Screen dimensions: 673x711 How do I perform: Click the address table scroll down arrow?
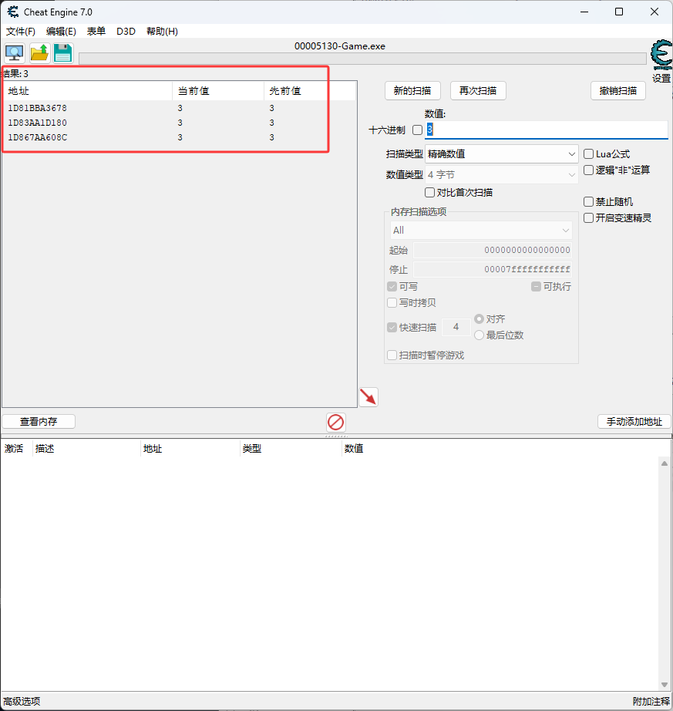665,685
